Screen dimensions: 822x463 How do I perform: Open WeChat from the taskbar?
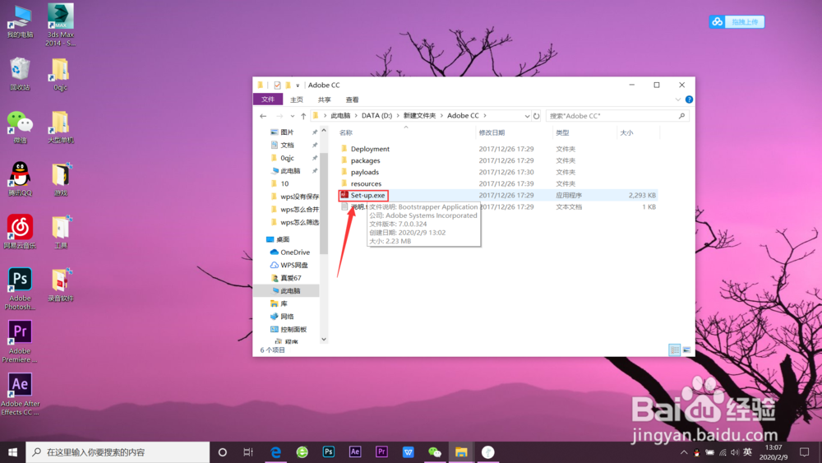pyautogui.click(x=435, y=452)
